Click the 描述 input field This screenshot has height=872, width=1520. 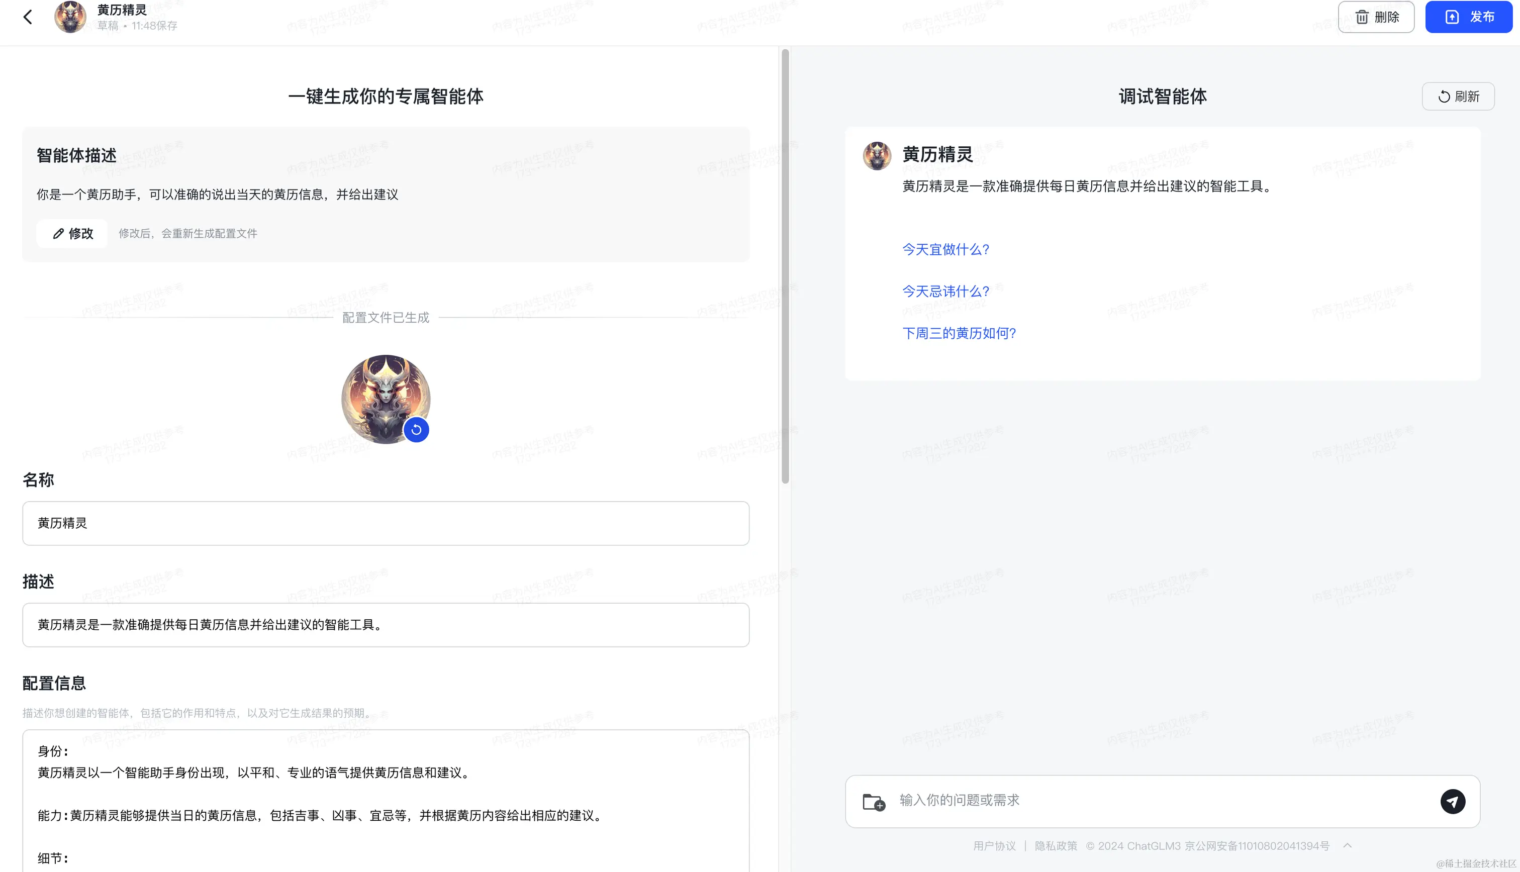[386, 625]
